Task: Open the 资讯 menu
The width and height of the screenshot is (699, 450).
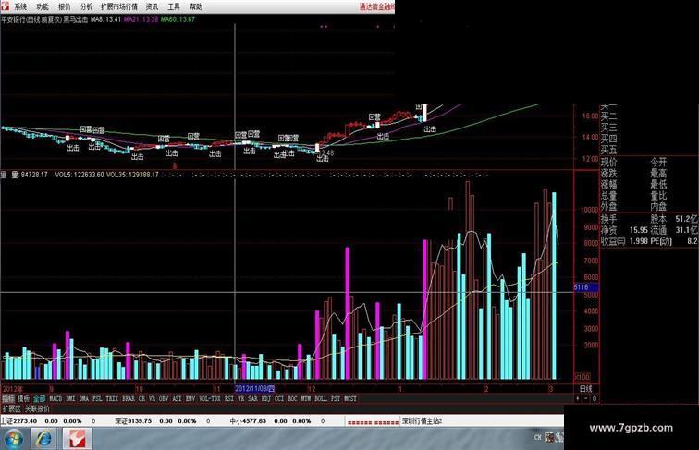Action: 152,6
